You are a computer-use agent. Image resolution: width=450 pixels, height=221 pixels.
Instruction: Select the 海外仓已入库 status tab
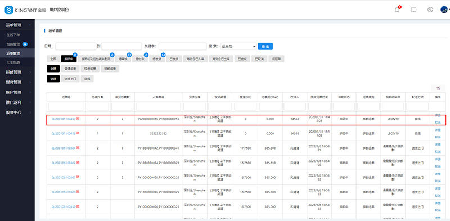point(195,59)
